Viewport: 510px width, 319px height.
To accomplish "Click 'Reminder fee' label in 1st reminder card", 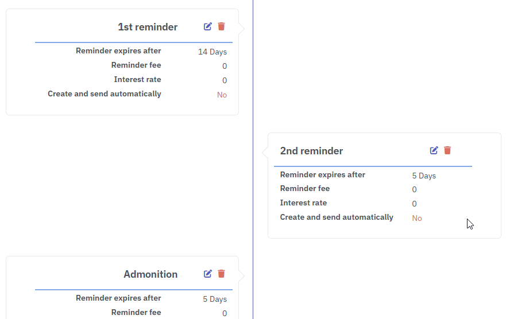I will [136, 65].
